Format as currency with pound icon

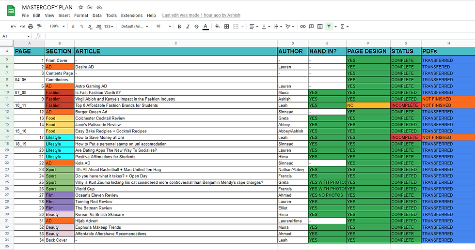pyautogui.click(x=73, y=27)
